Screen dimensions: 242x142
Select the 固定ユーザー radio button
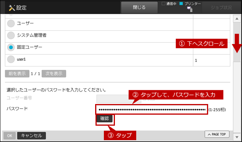pos(11,47)
